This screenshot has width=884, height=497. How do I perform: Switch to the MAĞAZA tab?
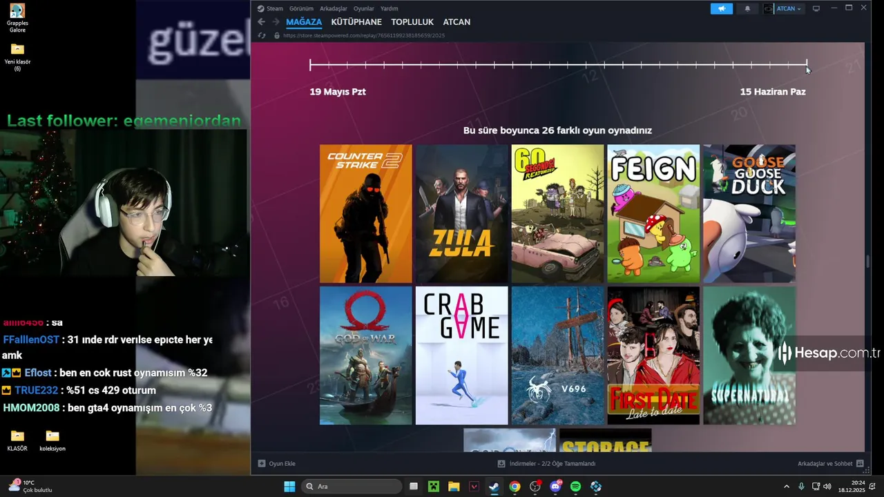(304, 22)
